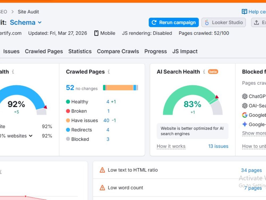Click the green Healthy status dot
266x200 pixels.
[68, 102]
